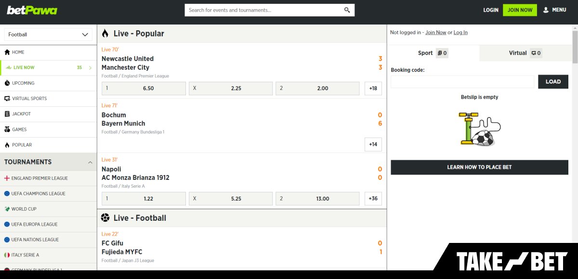
Task: Click the betslip count icon on Virtual tab
Action: click(x=536, y=53)
